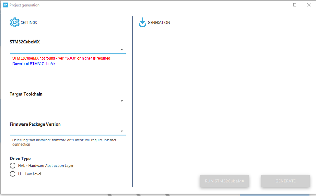Click the Settings gear icon
Viewport: 316px width, 196px height.
15,22
